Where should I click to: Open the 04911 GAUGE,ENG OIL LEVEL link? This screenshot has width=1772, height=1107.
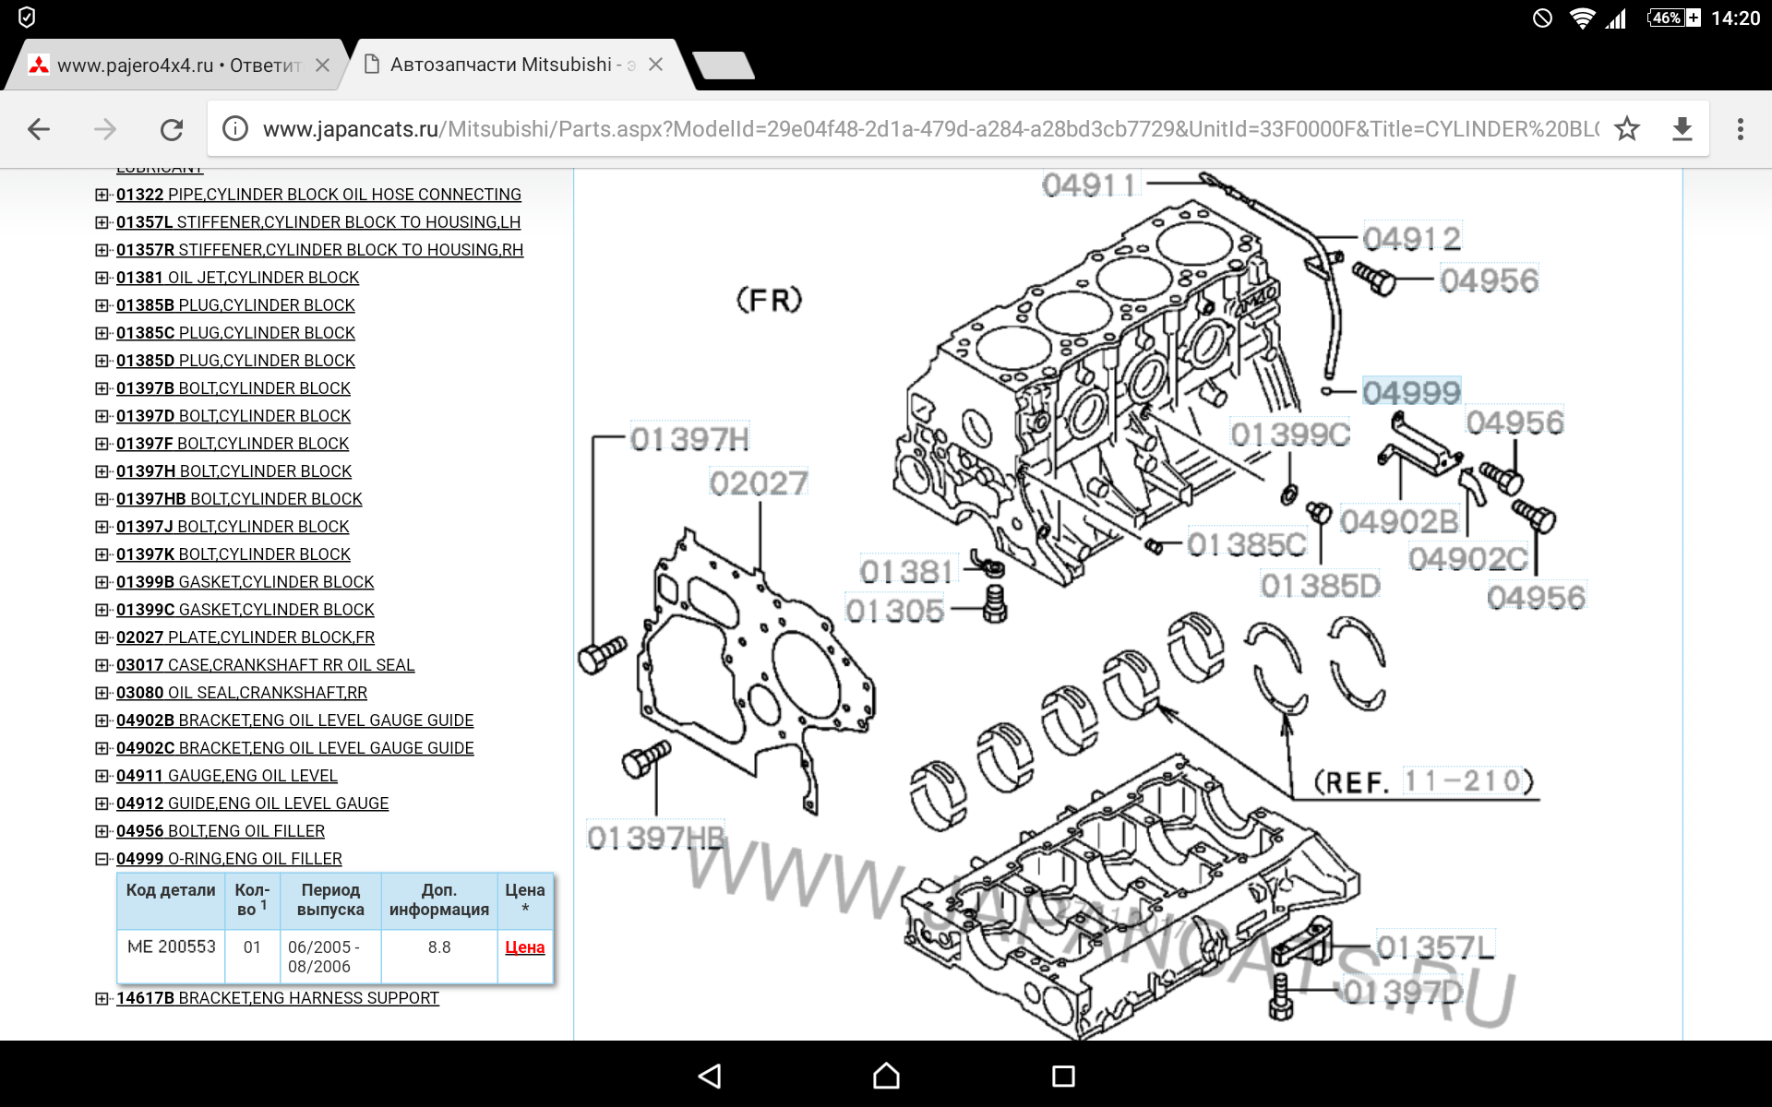point(227,776)
